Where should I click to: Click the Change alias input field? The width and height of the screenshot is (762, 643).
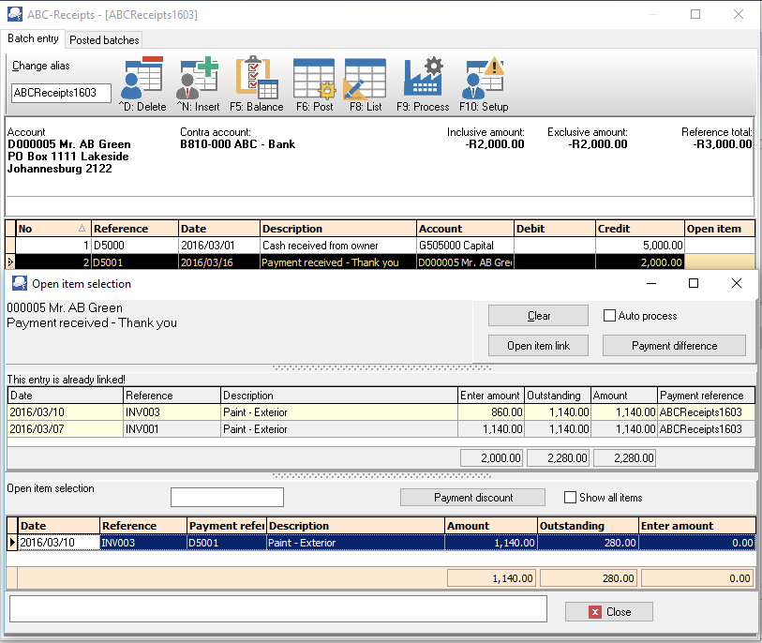tap(61, 93)
